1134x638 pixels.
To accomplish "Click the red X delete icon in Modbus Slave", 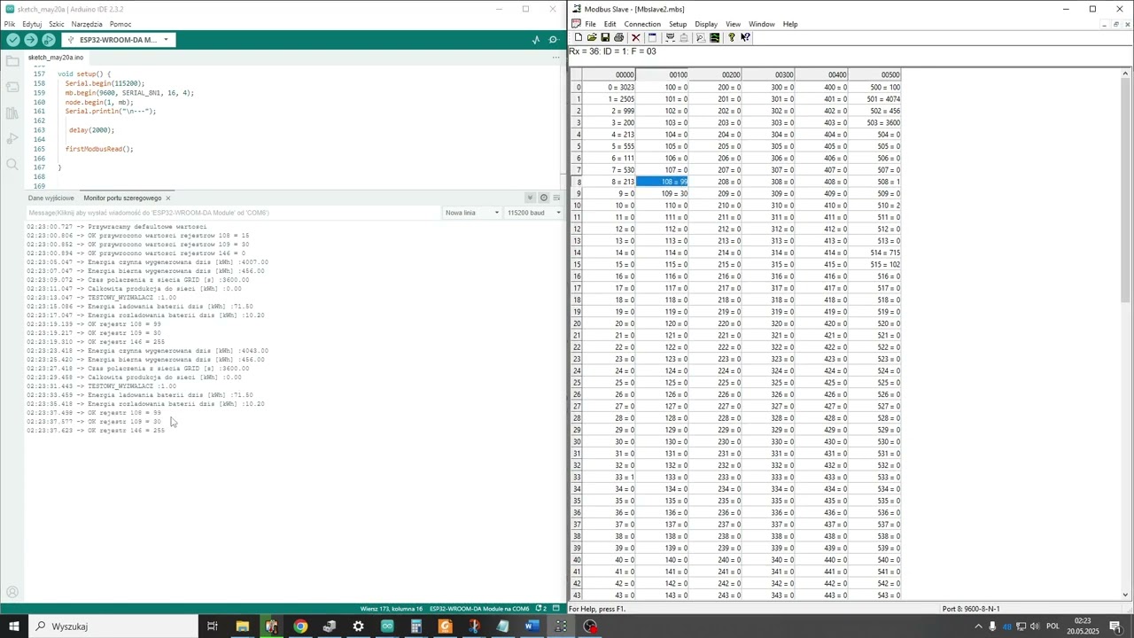I will [635, 37].
